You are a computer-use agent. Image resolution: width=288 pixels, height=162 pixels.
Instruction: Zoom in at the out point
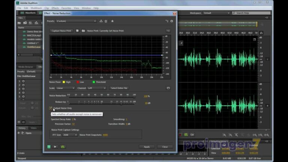point(261,135)
